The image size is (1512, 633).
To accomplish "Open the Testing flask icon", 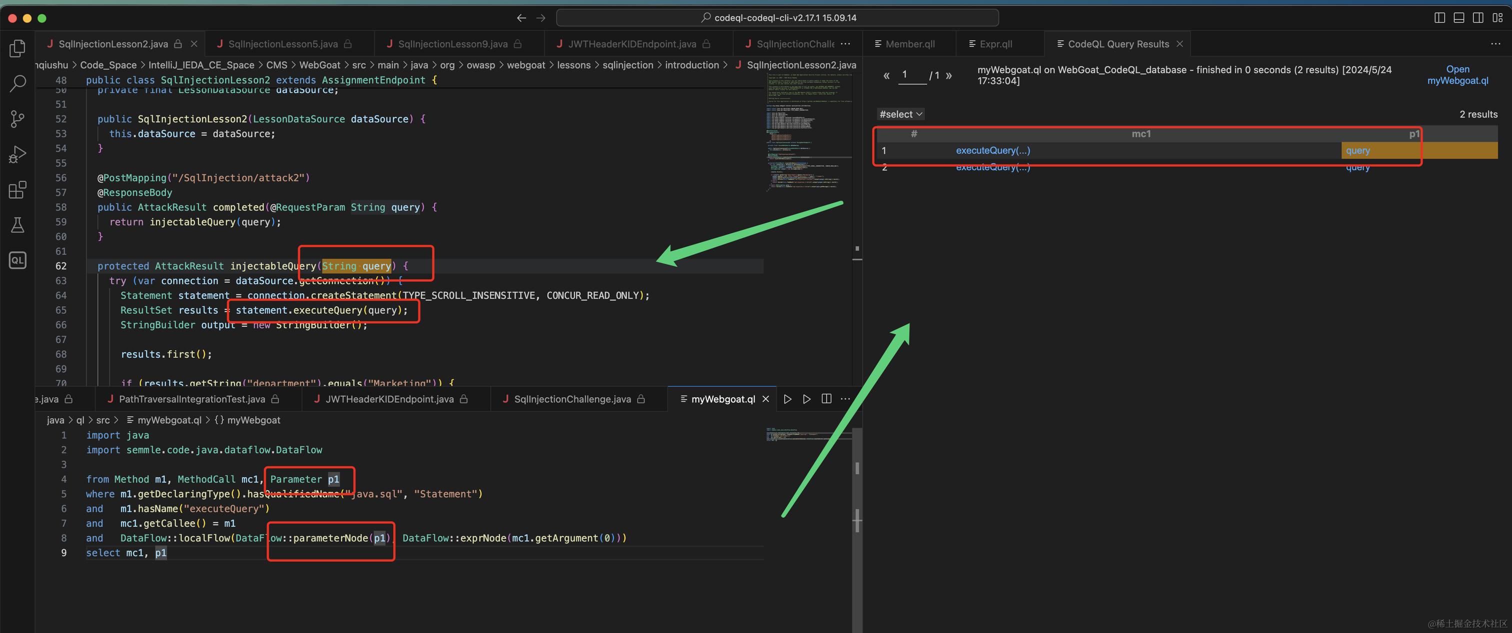I will (x=17, y=225).
